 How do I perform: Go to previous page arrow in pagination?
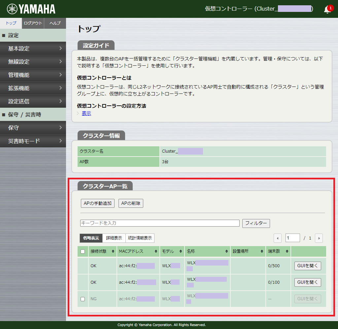(x=278, y=238)
